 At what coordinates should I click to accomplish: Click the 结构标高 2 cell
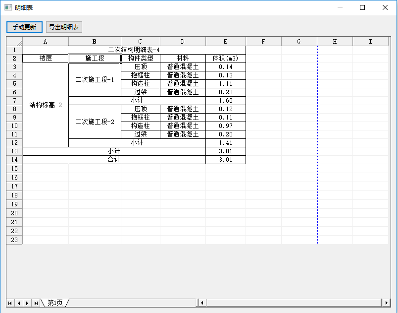[x=46, y=105]
